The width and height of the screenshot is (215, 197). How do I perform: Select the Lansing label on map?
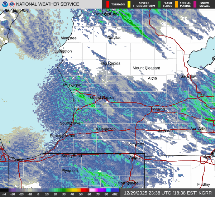158,109
